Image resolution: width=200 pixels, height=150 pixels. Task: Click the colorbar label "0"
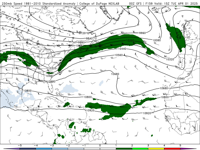tap(100, 145)
